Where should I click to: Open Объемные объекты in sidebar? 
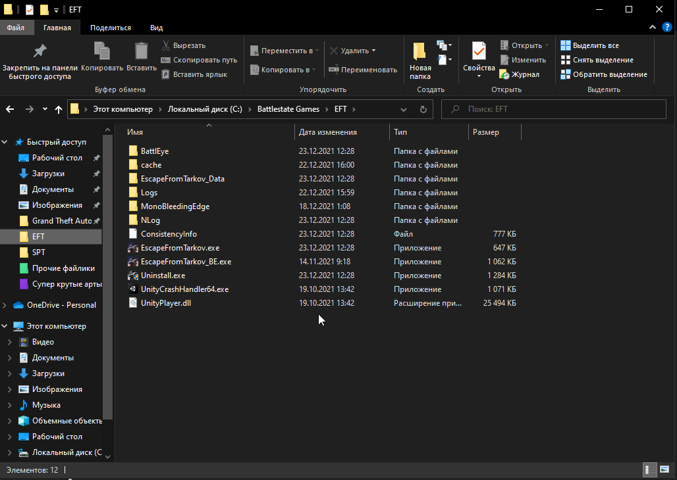pos(67,420)
